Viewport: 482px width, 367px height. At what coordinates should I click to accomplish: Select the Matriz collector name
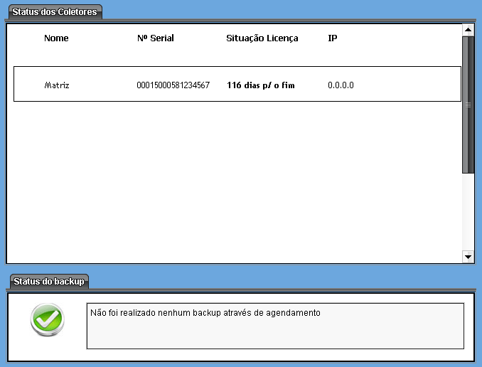[x=57, y=85]
